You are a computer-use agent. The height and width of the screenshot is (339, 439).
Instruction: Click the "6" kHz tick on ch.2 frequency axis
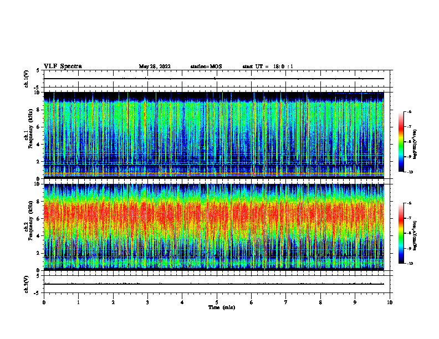click(38, 219)
